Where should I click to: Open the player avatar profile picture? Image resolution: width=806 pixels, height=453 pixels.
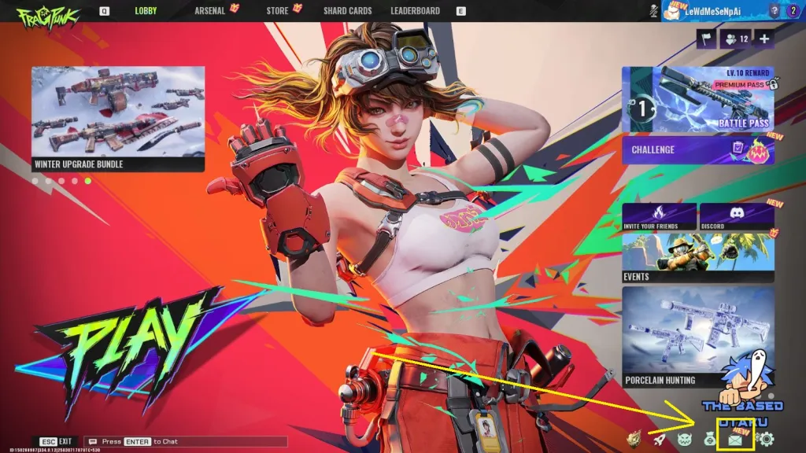(671, 11)
